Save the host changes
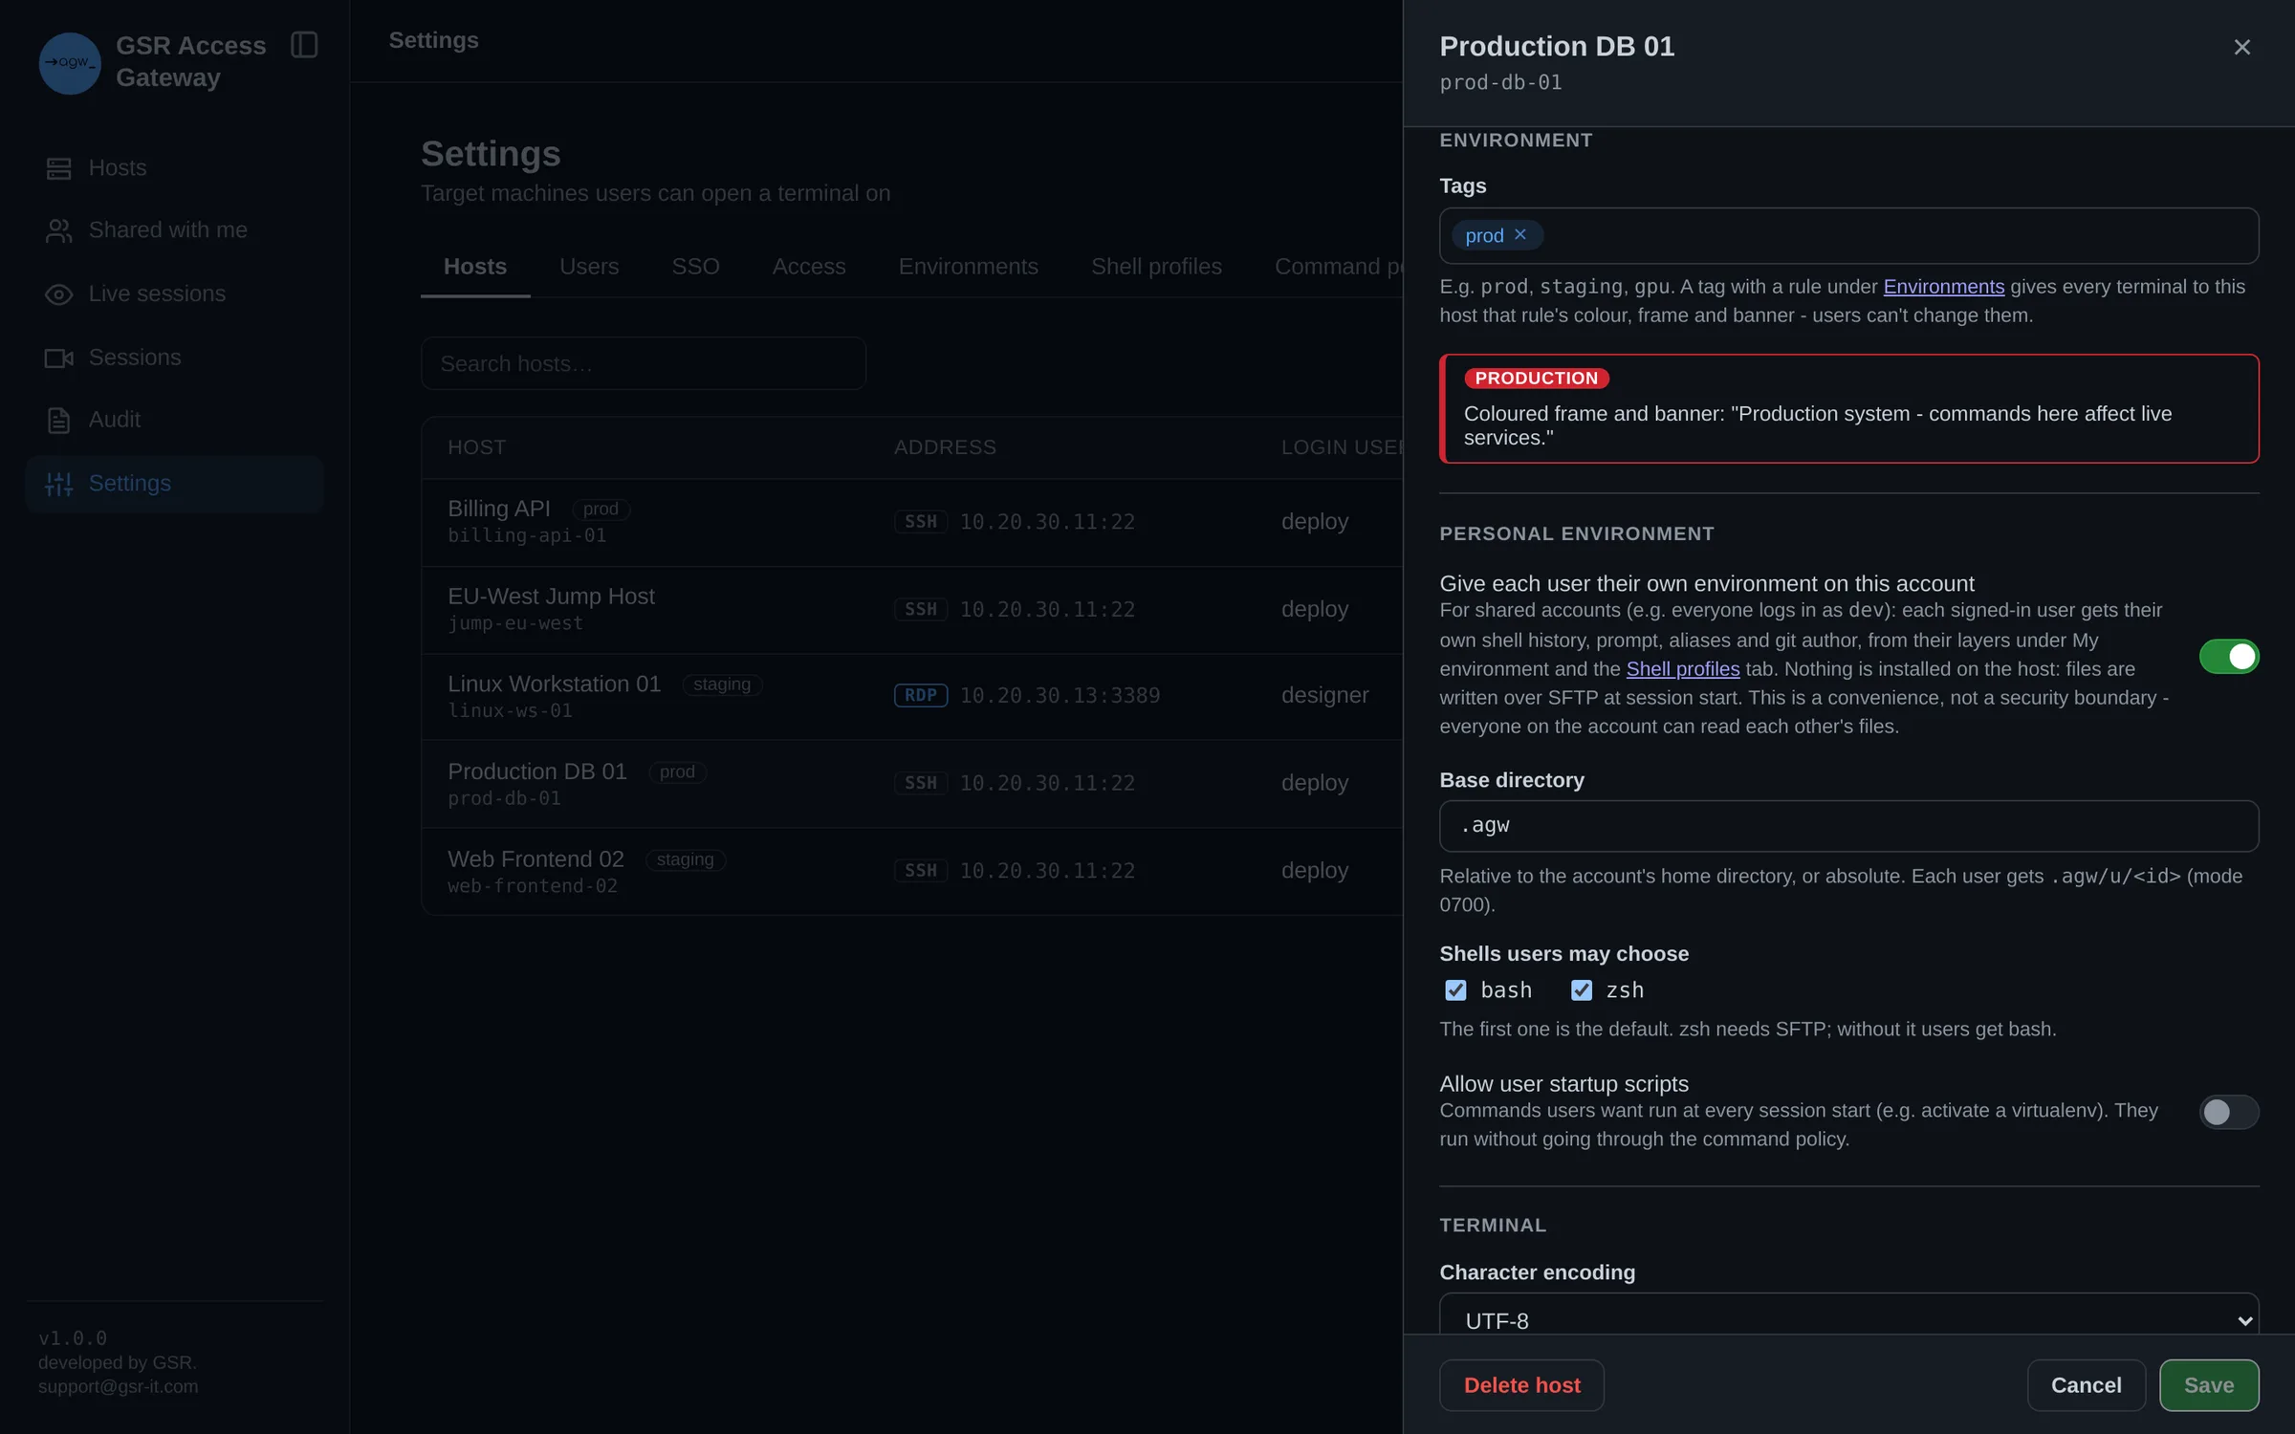Screen dimensions: 2295x1434 [2209, 1385]
